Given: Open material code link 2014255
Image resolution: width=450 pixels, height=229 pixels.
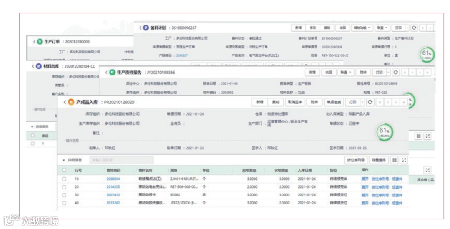Looking at the screenshot, I should pyautogui.click(x=113, y=187).
